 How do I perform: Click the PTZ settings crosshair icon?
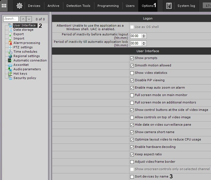(10, 47)
